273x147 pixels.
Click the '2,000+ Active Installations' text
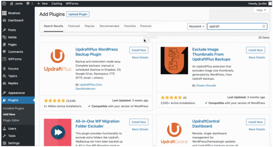(x=178, y=103)
